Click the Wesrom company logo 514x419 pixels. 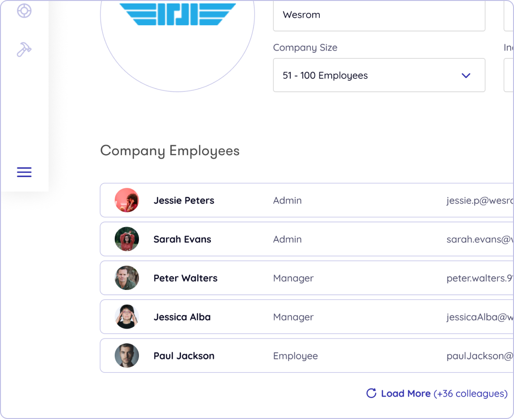(178, 14)
